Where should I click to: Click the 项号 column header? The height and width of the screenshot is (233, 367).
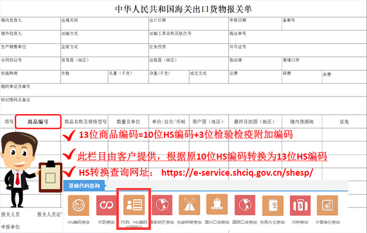pos(9,121)
